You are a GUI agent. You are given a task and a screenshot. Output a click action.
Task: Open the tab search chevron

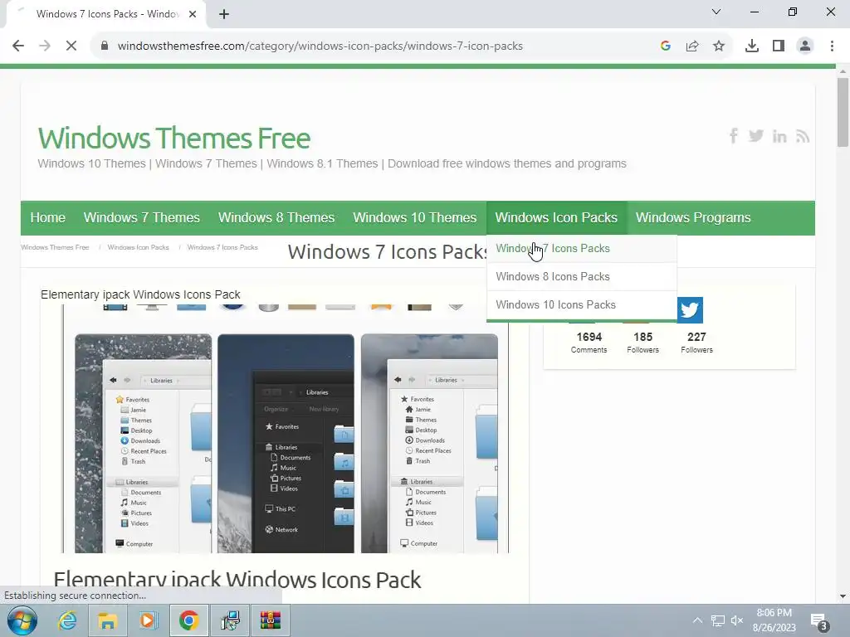pyautogui.click(x=716, y=12)
